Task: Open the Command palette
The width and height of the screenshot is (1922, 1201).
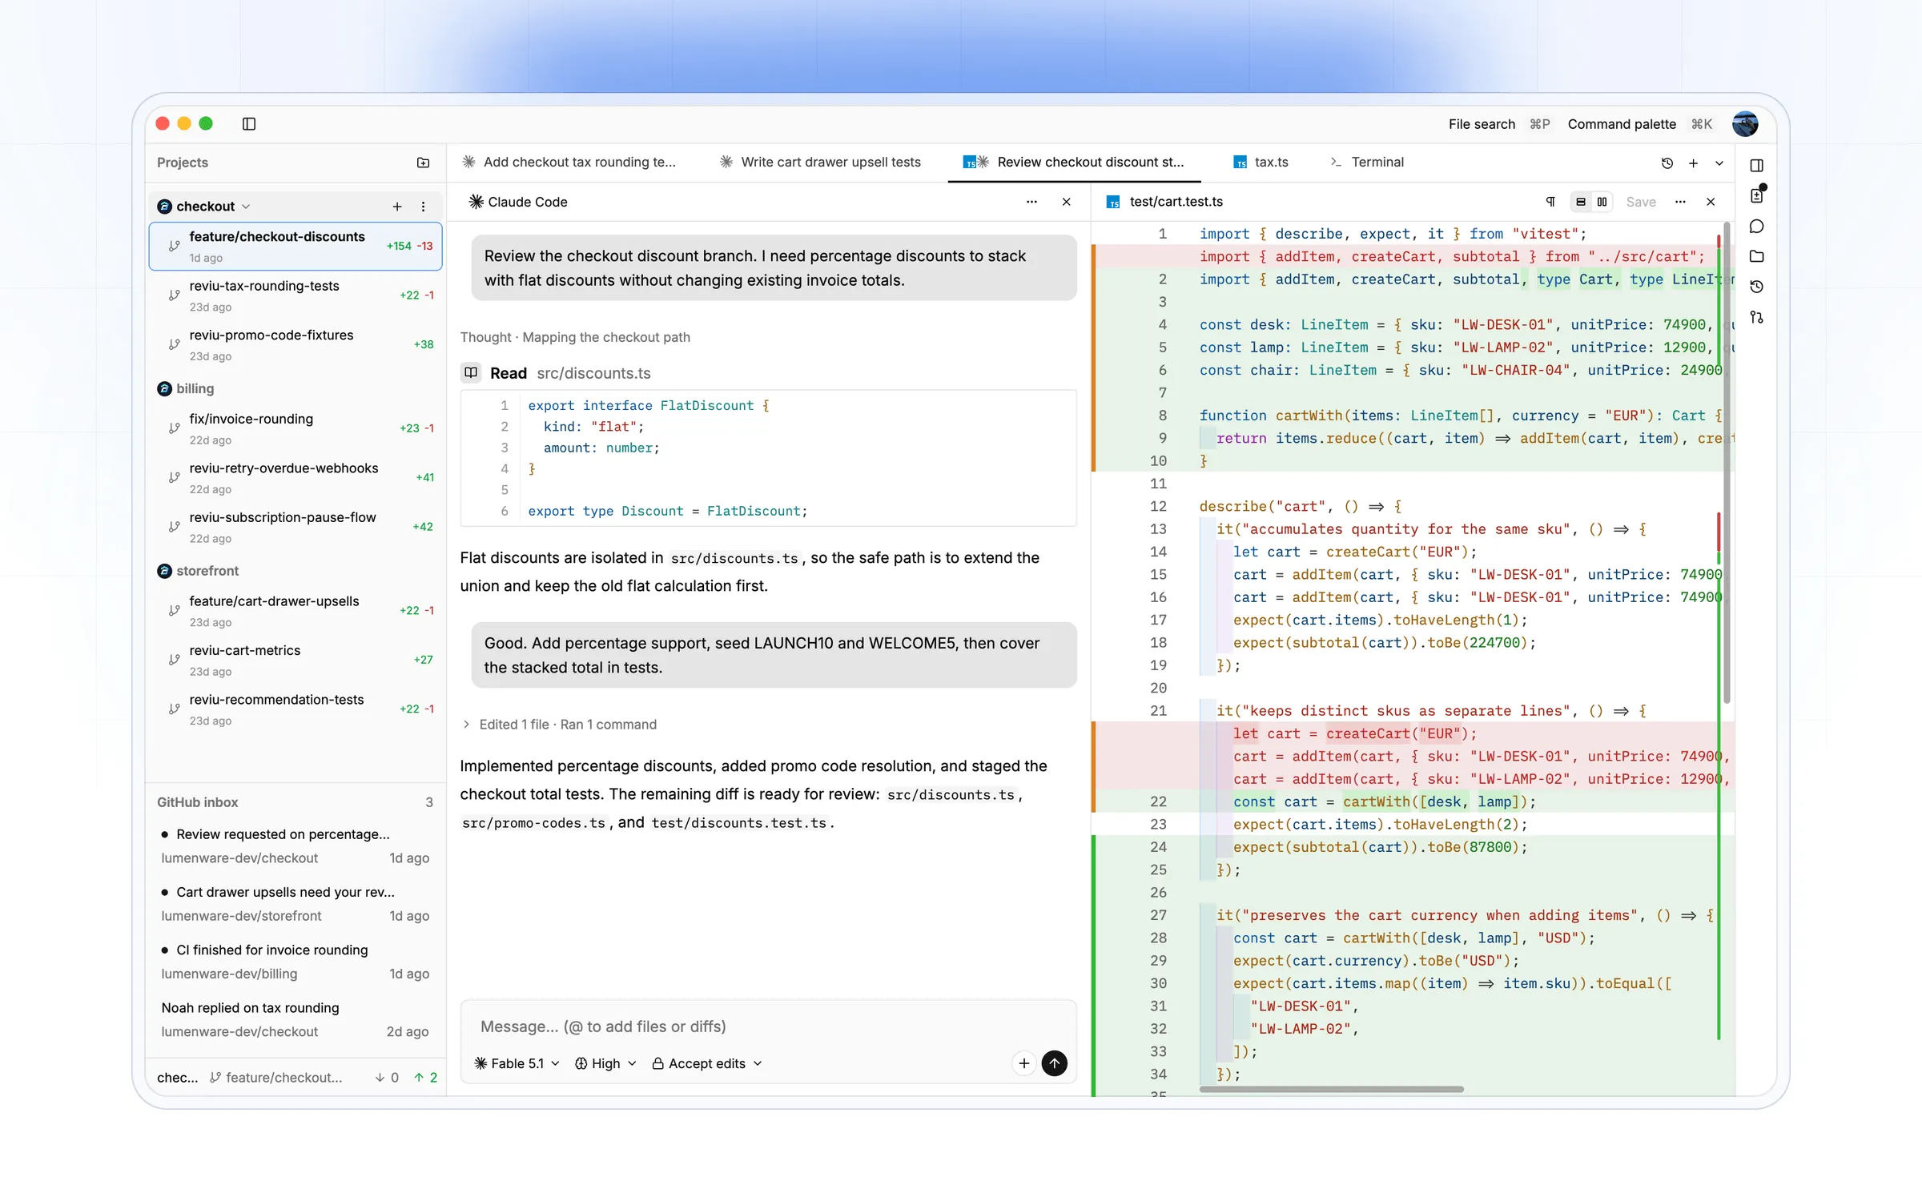Action: tap(1640, 124)
